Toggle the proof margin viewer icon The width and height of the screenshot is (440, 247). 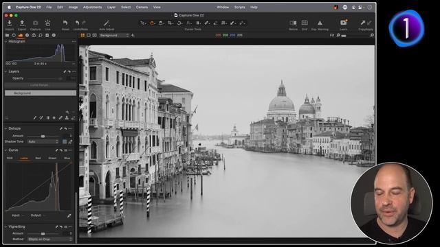point(95,35)
